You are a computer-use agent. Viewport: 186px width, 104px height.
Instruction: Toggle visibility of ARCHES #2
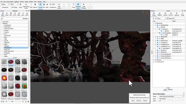[158, 52]
